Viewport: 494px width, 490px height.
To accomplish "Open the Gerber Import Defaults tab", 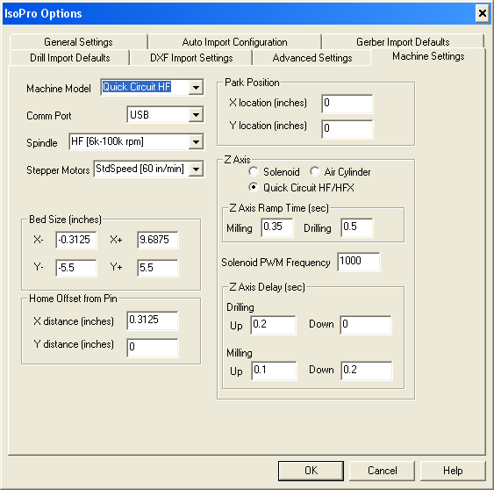I will pos(403,42).
